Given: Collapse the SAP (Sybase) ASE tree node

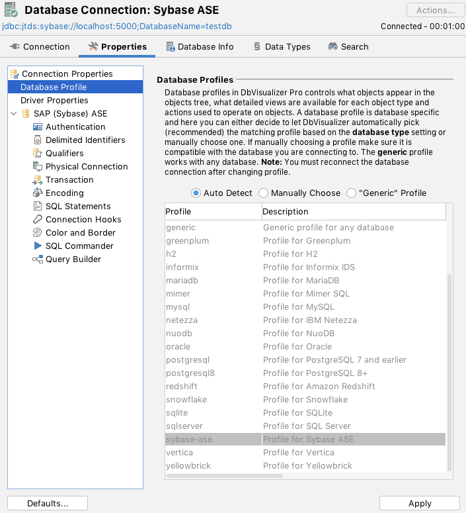Looking at the screenshot, I should click(x=15, y=113).
